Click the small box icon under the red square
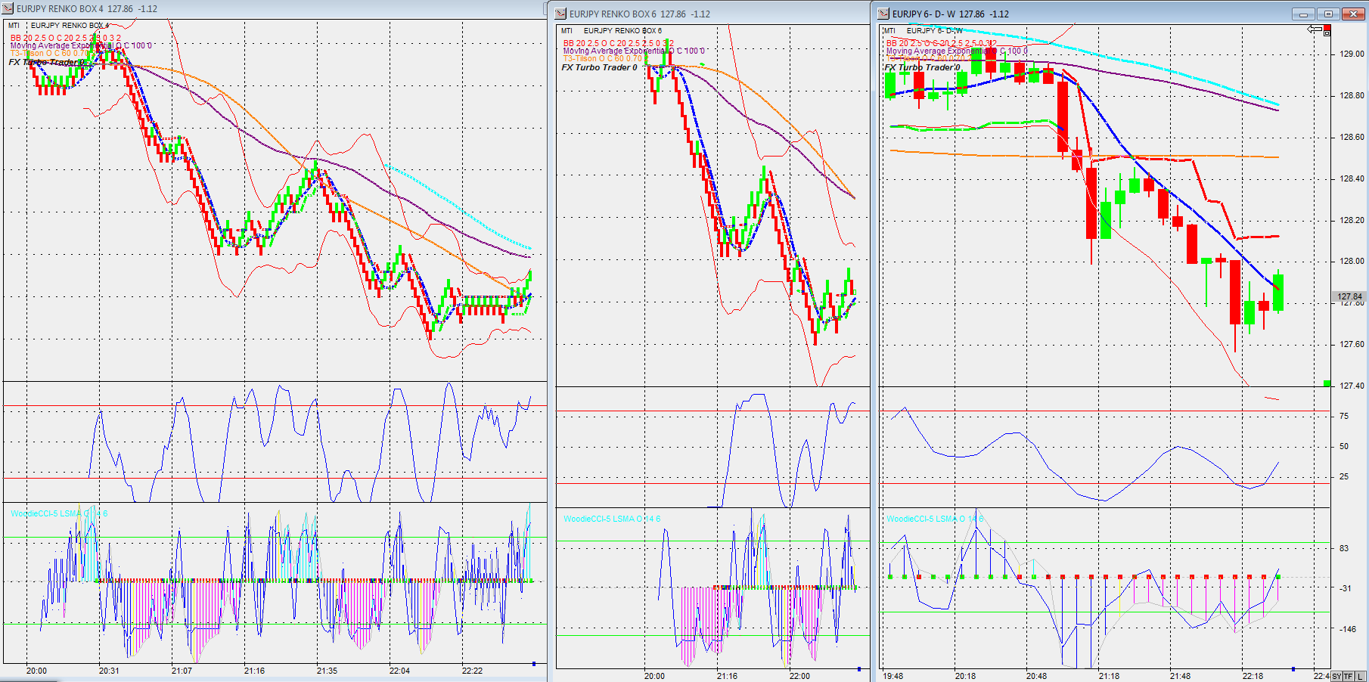 (1327, 34)
